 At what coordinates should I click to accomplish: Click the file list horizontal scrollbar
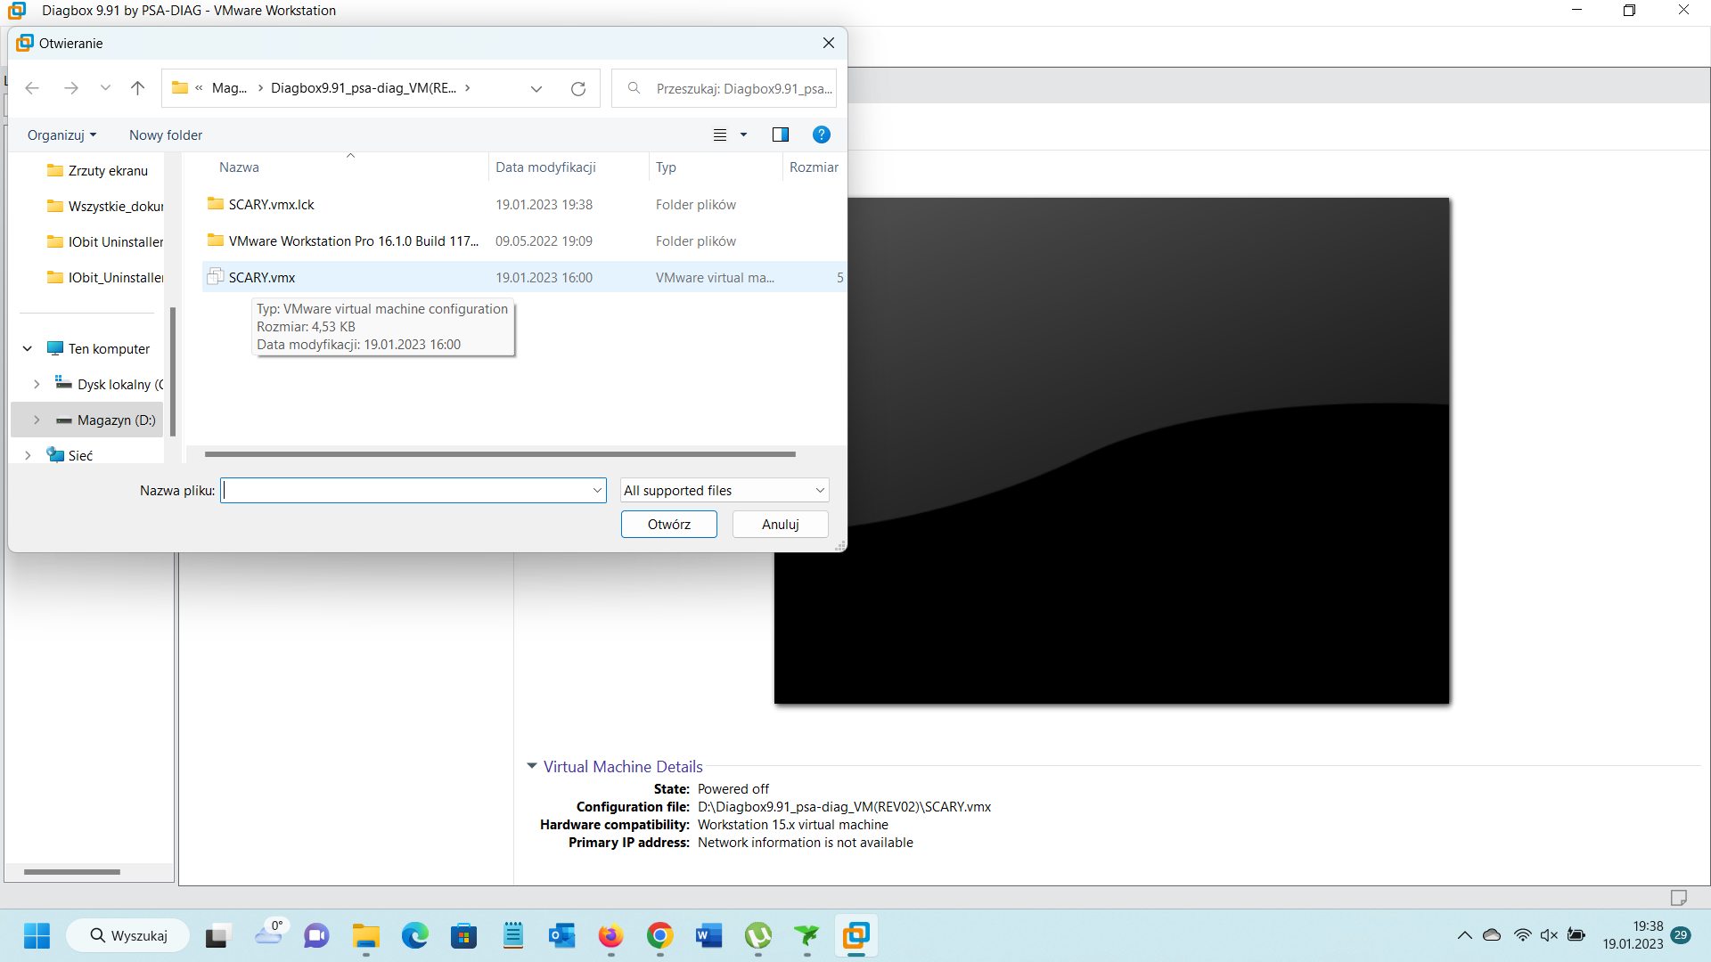point(500,454)
